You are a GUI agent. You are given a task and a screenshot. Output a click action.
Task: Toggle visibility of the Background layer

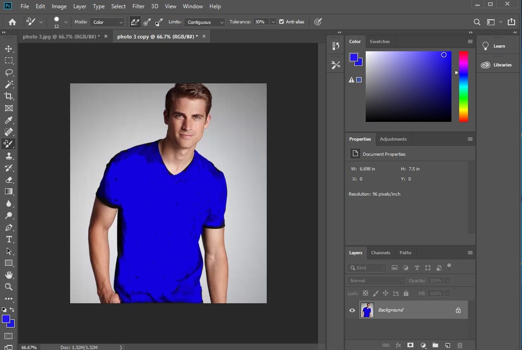pyautogui.click(x=352, y=310)
